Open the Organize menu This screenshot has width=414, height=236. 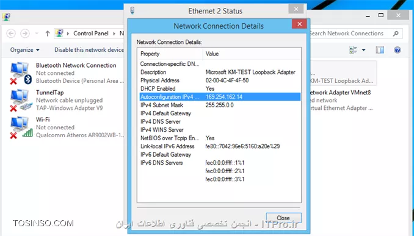25,50
